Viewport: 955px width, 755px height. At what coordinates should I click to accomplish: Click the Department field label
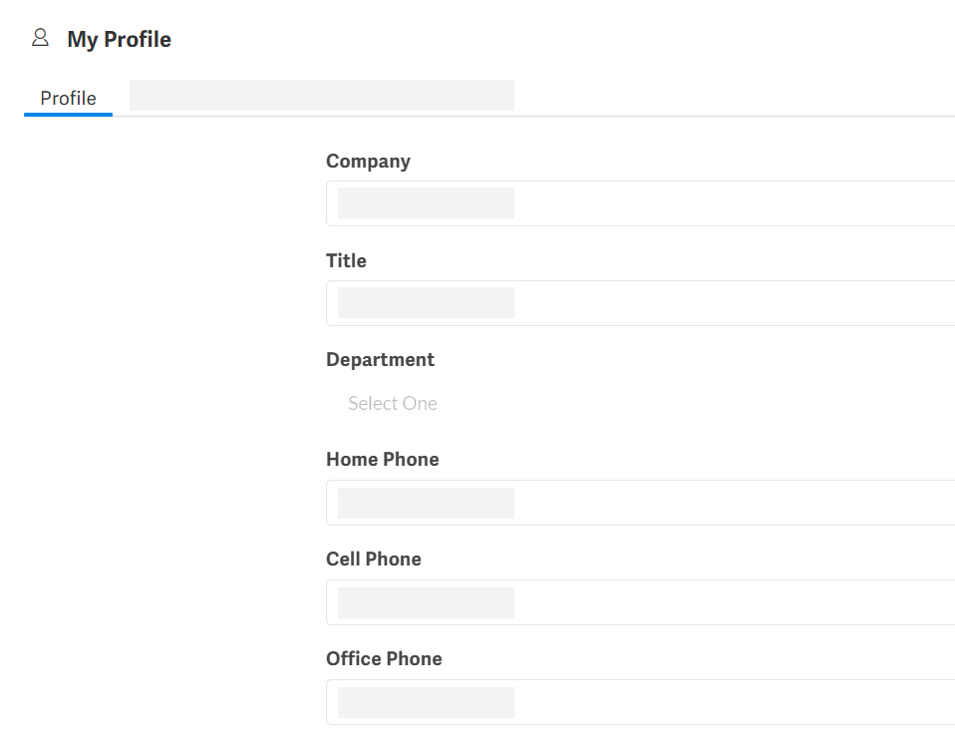pyautogui.click(x=380, y=360)
